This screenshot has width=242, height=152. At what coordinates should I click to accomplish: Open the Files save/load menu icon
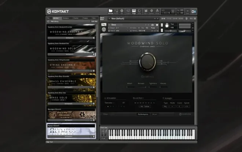click(x=146, y=11)
